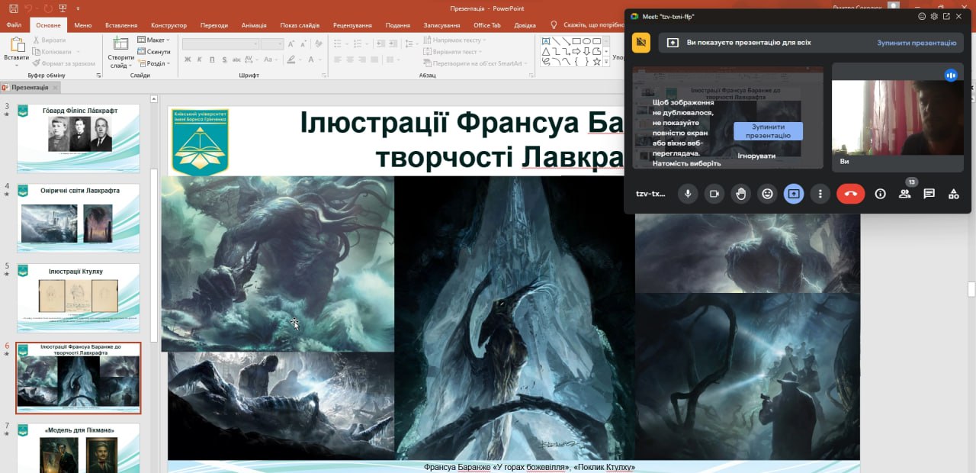Raise hand in the Meet call

(741, 194)
